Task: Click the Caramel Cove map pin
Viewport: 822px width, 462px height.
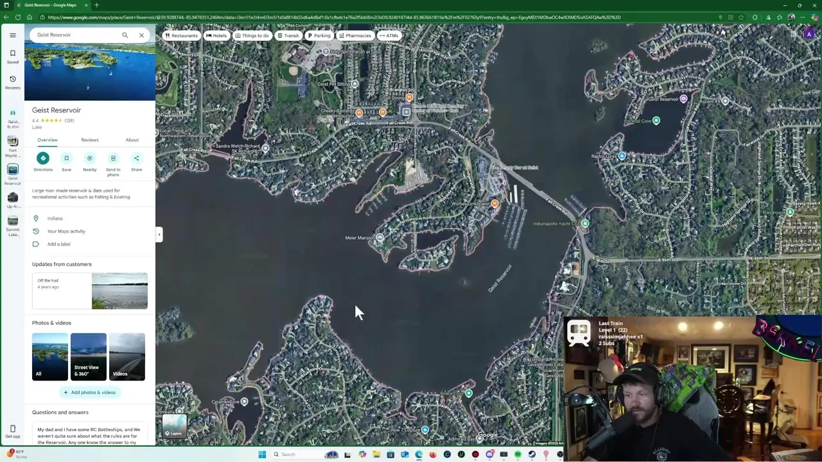Action: 244,402
